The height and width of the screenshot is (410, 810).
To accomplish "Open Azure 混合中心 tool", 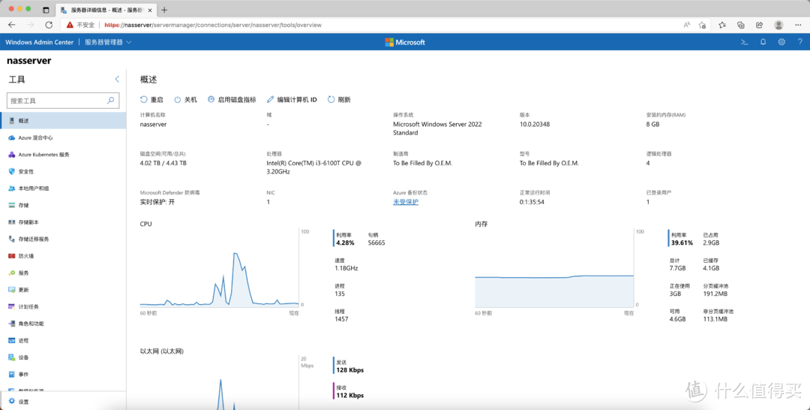I will click(63, 137).
